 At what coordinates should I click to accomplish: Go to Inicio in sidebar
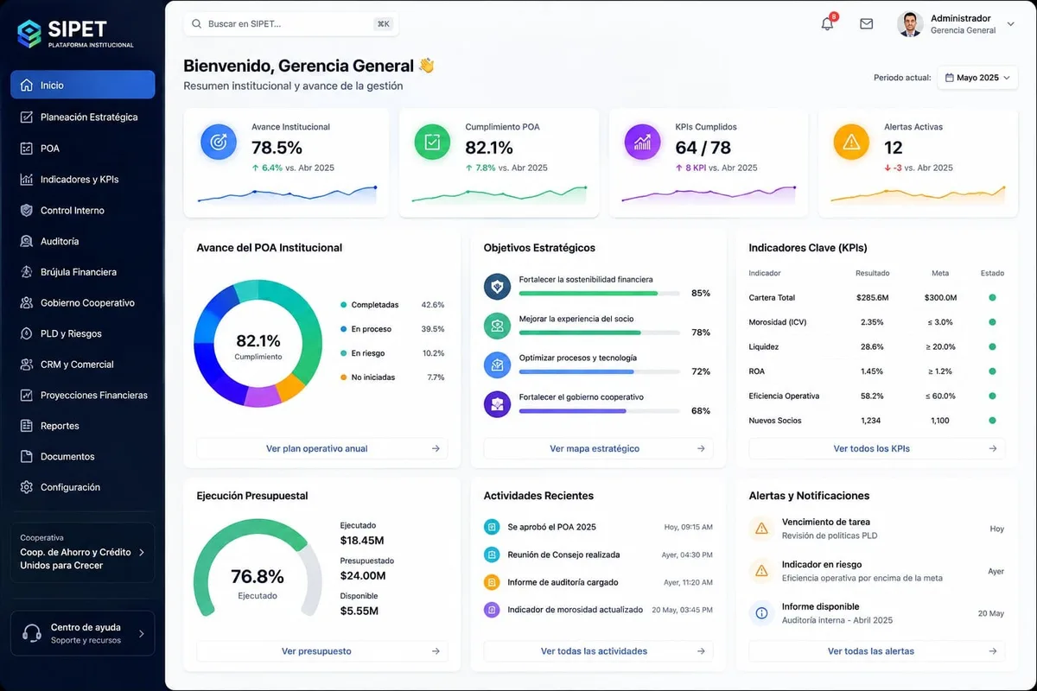click(x=83, y=85)
